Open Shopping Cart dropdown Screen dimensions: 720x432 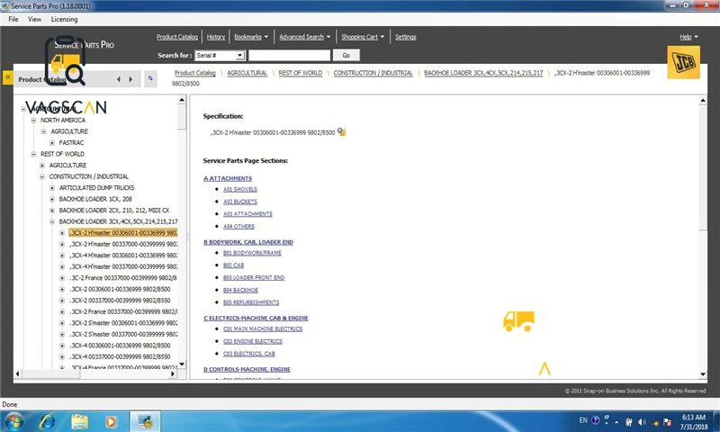(x=363, y=37)
